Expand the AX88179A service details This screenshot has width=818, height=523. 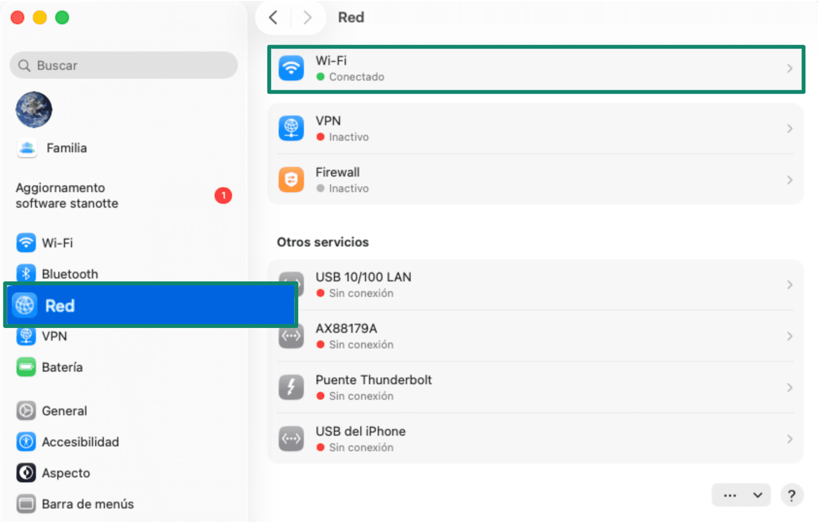pyautogui.click(x=790, y=335)
